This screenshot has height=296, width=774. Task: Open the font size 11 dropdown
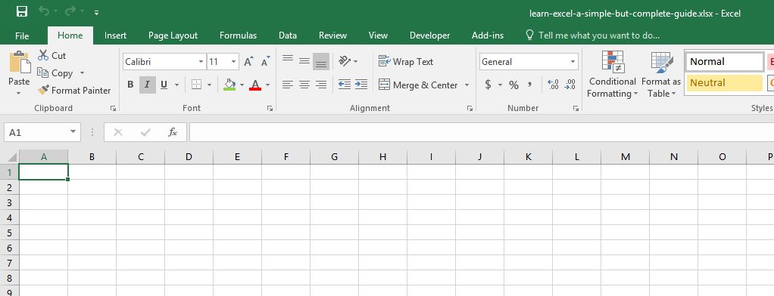coord(234,62)
